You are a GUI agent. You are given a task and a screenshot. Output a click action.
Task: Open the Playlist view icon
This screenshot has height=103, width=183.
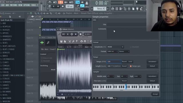113,9
